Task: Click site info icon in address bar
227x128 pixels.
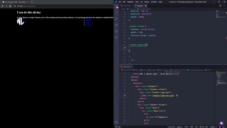Action: 15,6
